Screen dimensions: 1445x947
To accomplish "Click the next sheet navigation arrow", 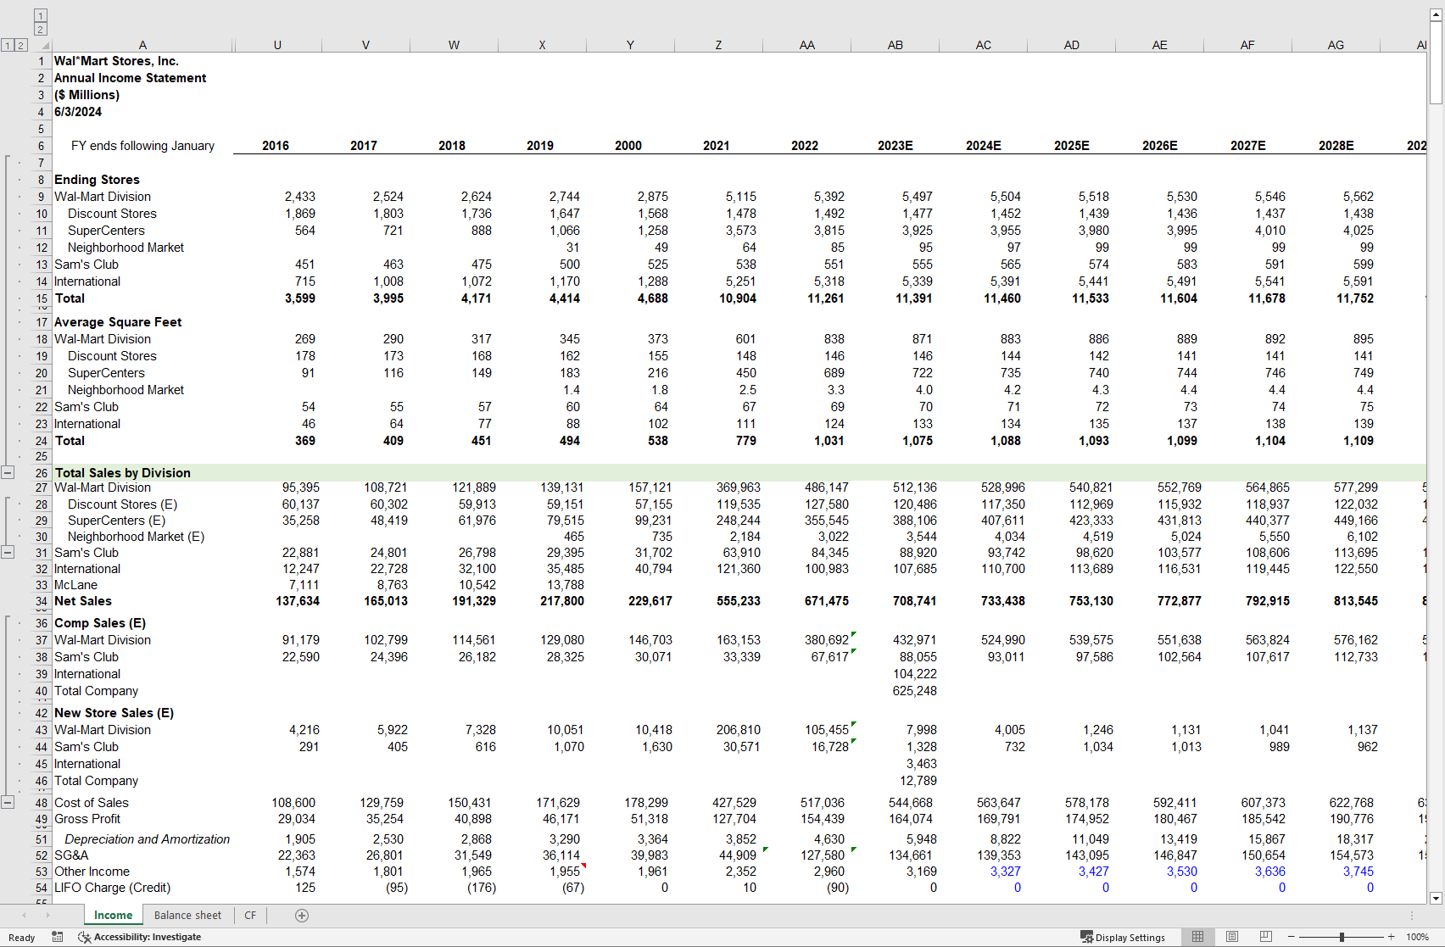I will pyautogui.click(x=47, y=915).
